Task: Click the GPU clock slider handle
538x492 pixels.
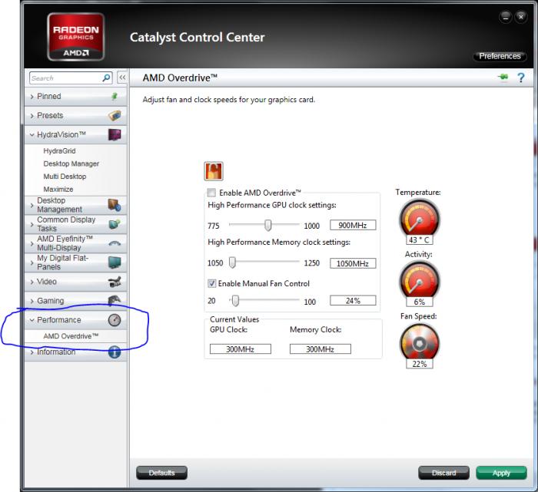Action: pyautogui.click(x=268, y=225)
